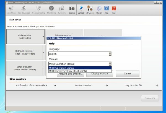This screenshot has height=113, width=166.
Task: Select the Large excavator machine type button
Action: click(x=24, y=68)
